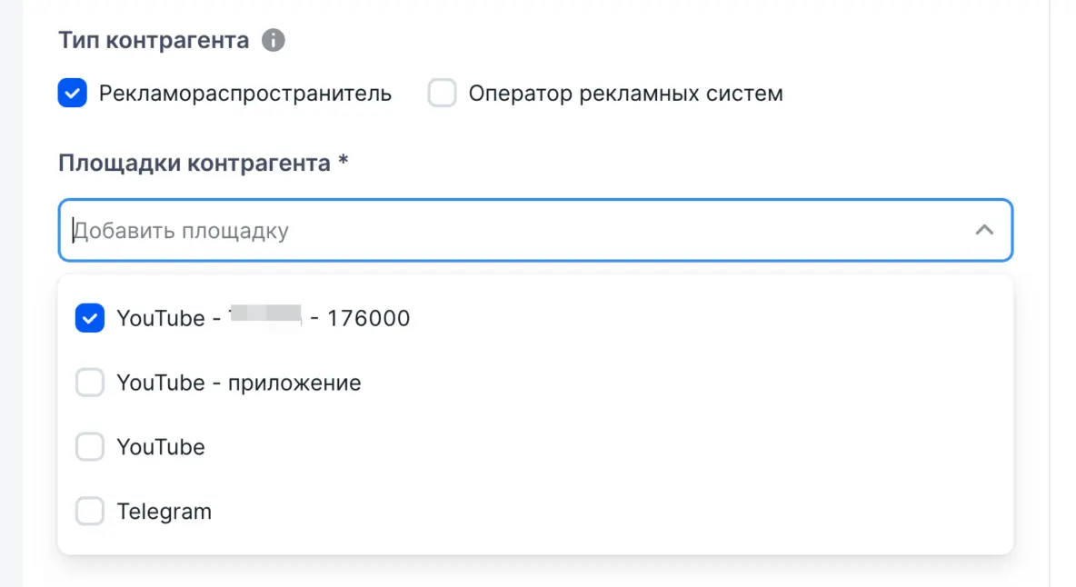
Task: Click the blurred name in the first YouTube option
Action: pyautogui.click(x=264, y=318)
